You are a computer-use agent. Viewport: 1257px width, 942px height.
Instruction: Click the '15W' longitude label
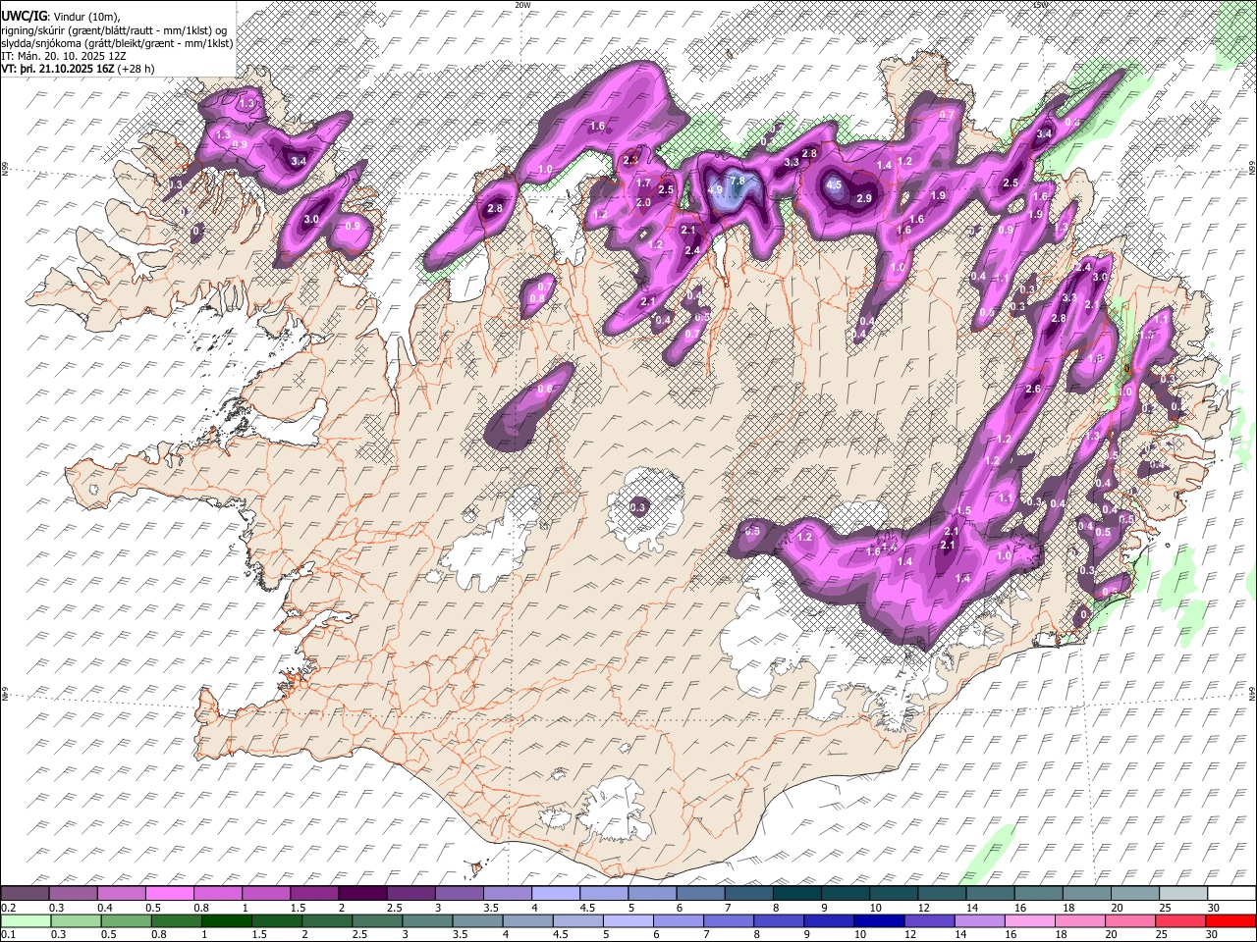(1040, 5)
